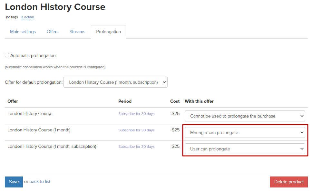The height and width of the screenshot is (191, 312).
Task: Open Subscribe for 30 days link for (1 month) offer
Action: click(136, 130)
